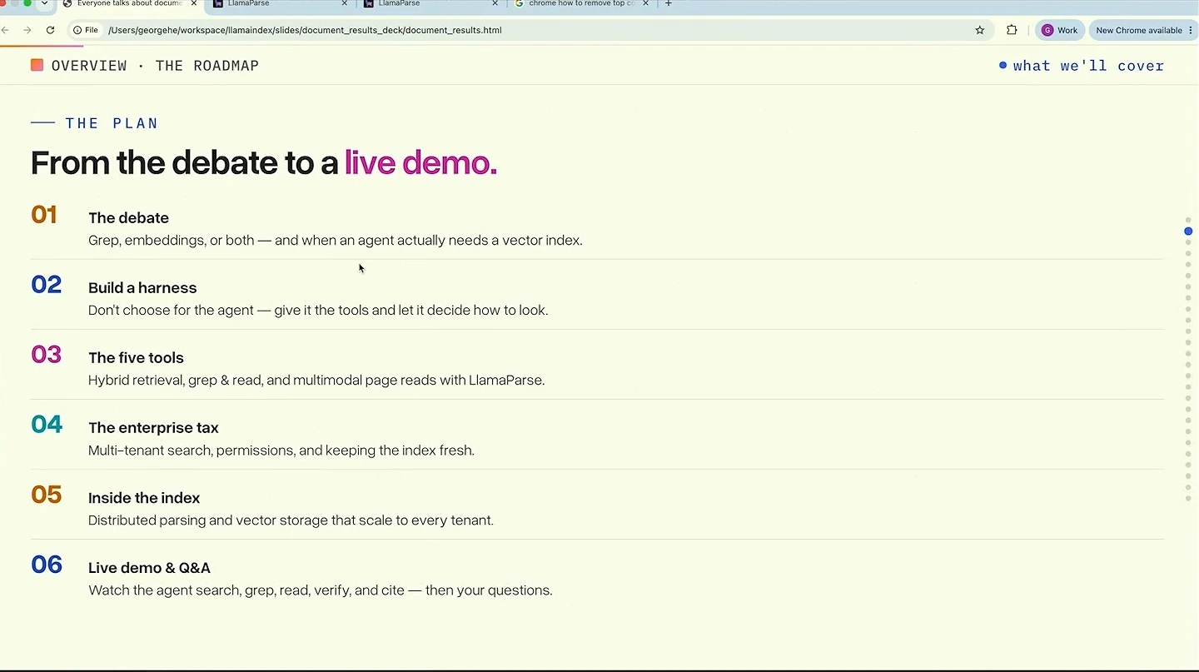The width and height of the screenshot is (1199, 672).
Task: Click the 'From the debate to a live demo.' headline
Action: point(264,162)
